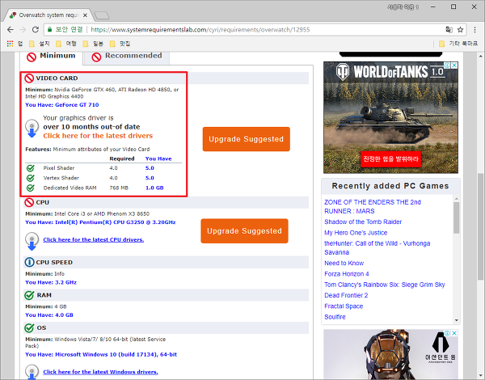
Task: Click the You Have: GeForce GT 710 text
Action: [x=62, y=105]
